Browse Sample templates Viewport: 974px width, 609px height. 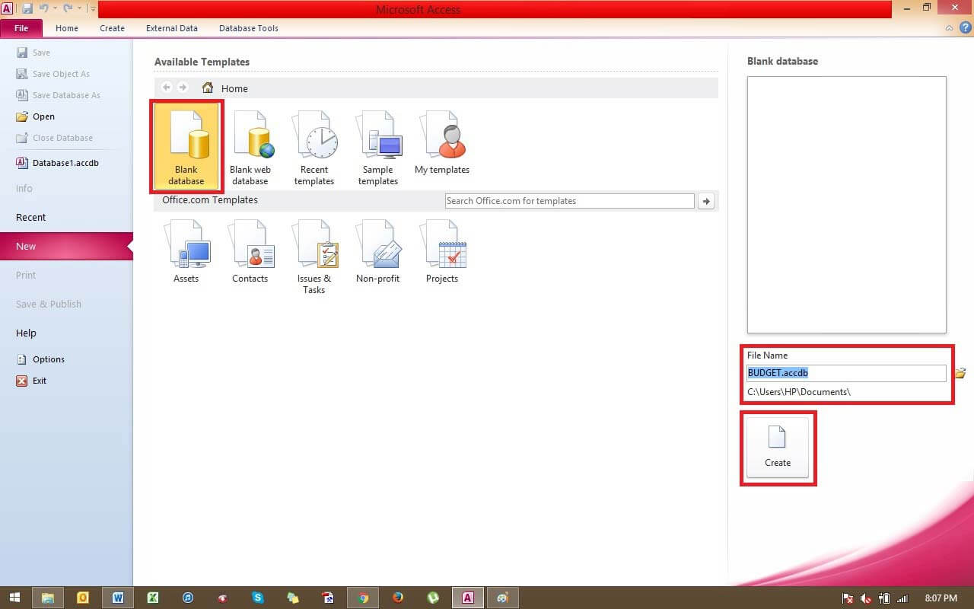(x=378, y=145)
